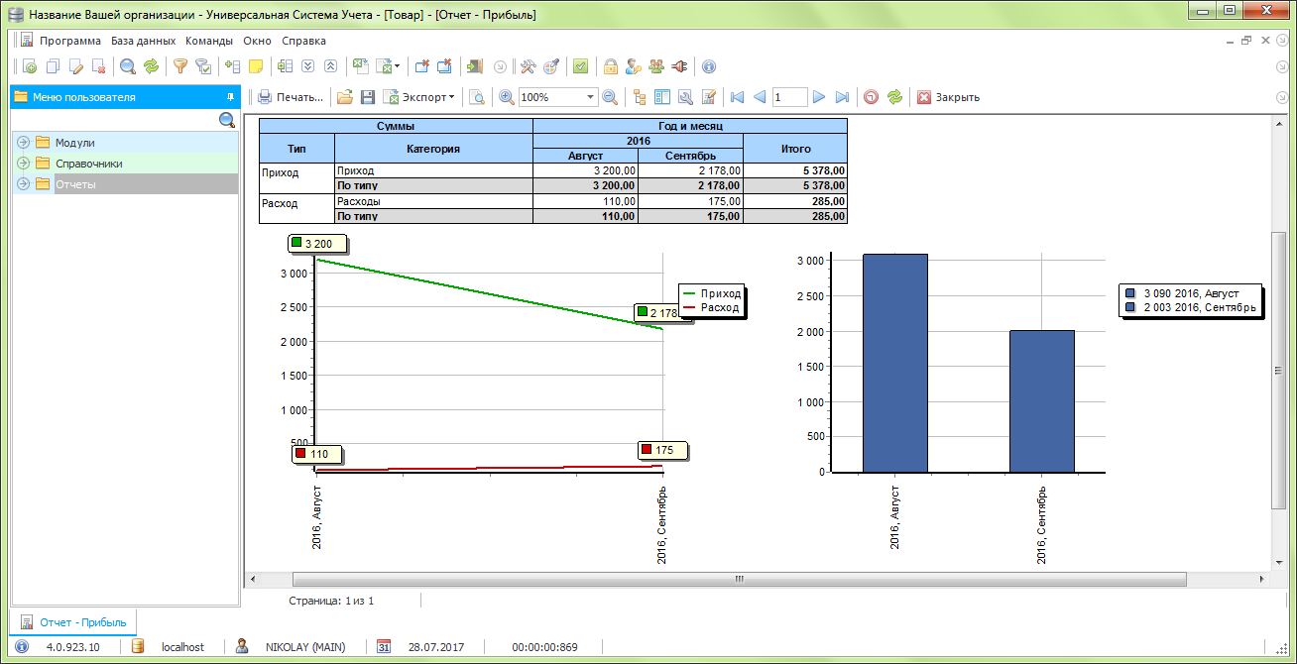Click the edit record pencil icon
Image resolution: width=1297 pixels, height=664 pixels.
click(x=76, y=66)
